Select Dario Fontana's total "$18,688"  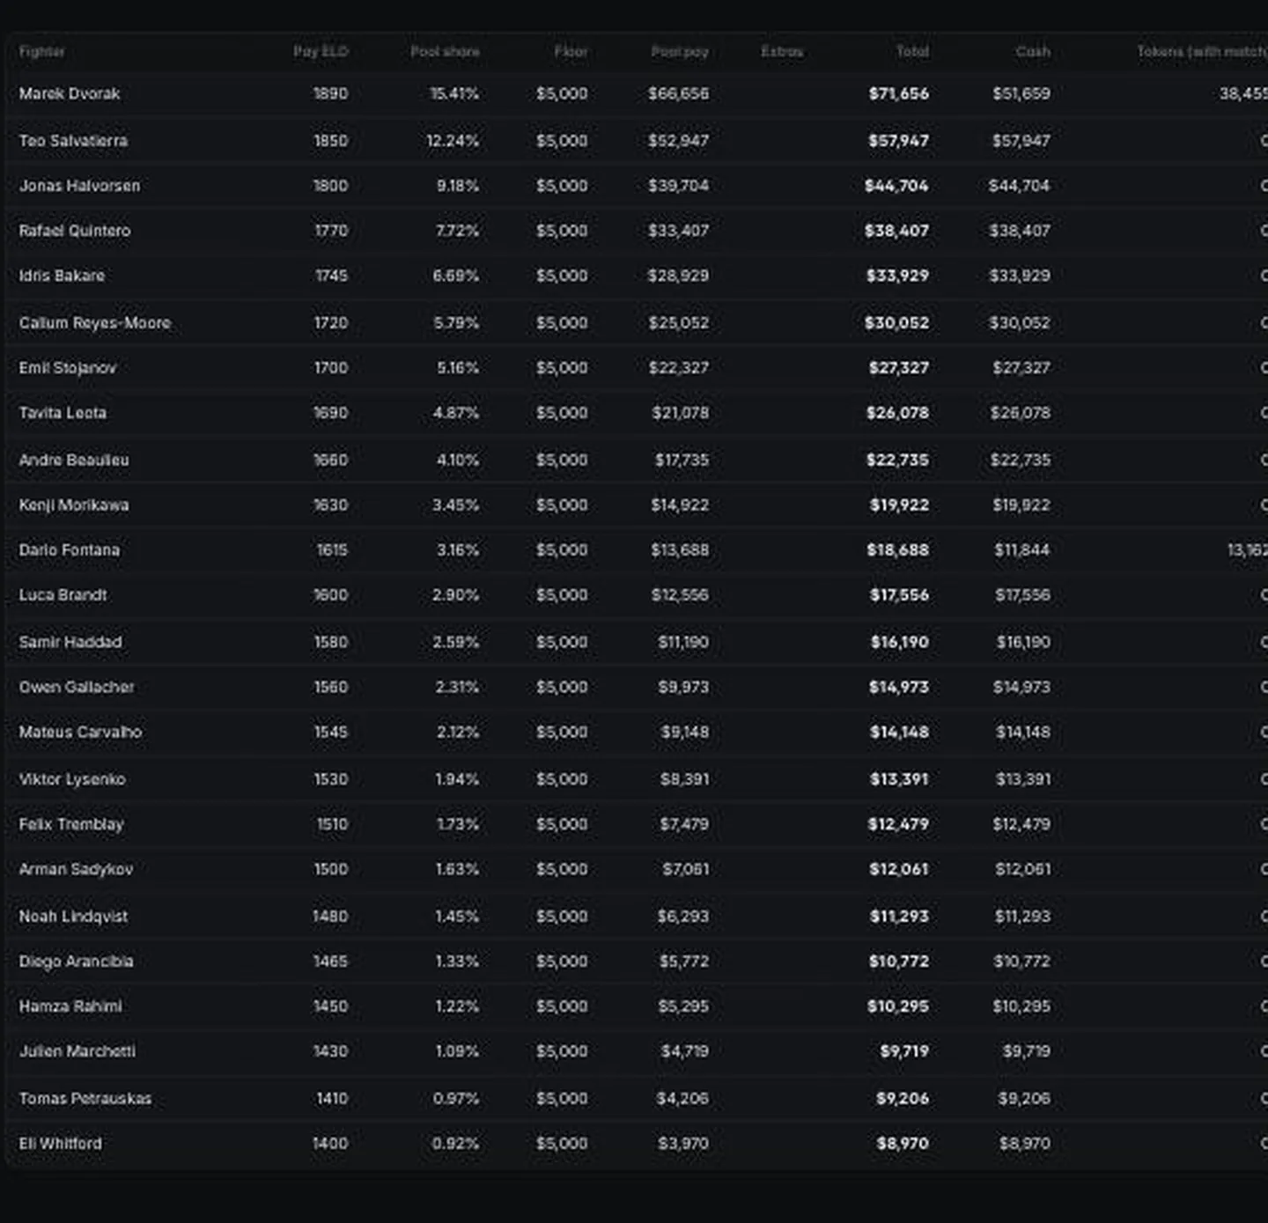pos(897,550)
